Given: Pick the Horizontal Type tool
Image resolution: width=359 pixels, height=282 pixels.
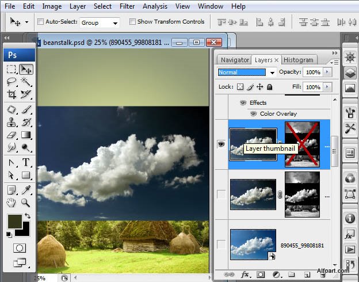Looking at the screenshot, I should point(26,162).
